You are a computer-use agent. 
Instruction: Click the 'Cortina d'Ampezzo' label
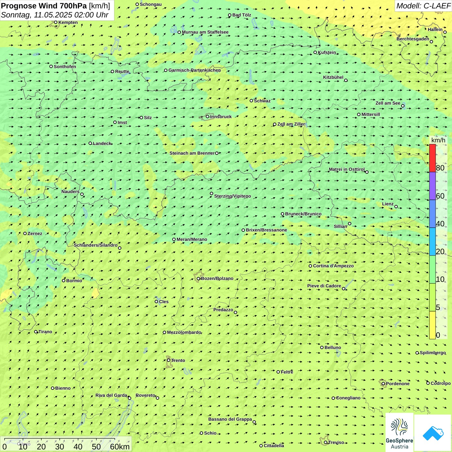coord(334,266)
